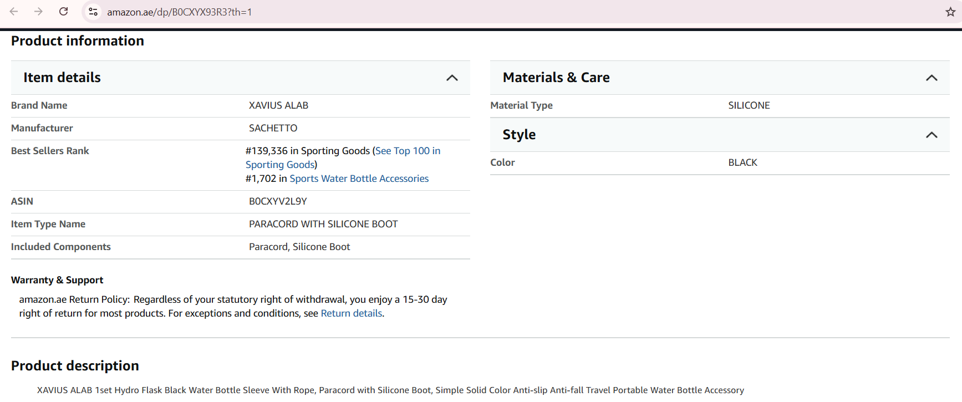This screenshot has height=402, width=962.
Task: Select material type value SILICONE
Action: (x=749, y=105)
